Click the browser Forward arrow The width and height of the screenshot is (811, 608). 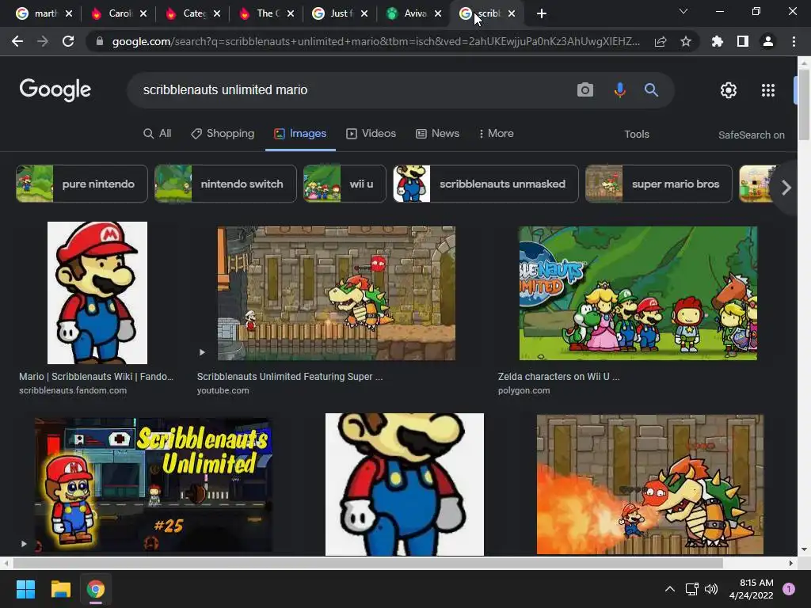(43, 41)
